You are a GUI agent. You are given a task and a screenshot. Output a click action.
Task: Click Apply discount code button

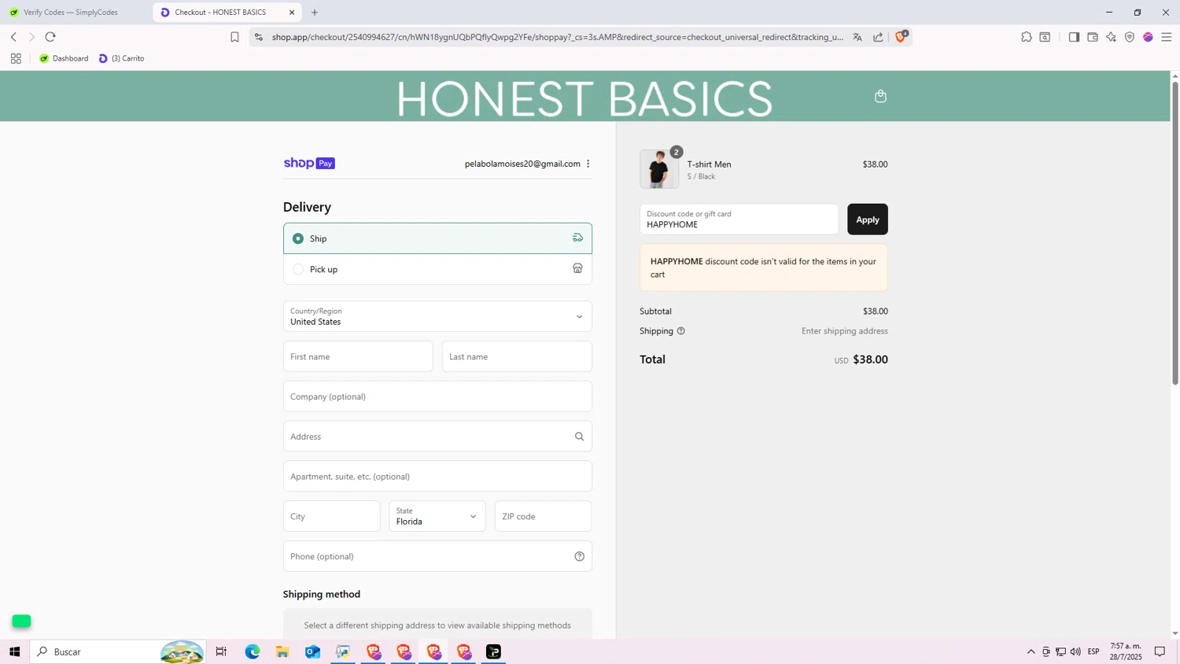click(867, 219)
